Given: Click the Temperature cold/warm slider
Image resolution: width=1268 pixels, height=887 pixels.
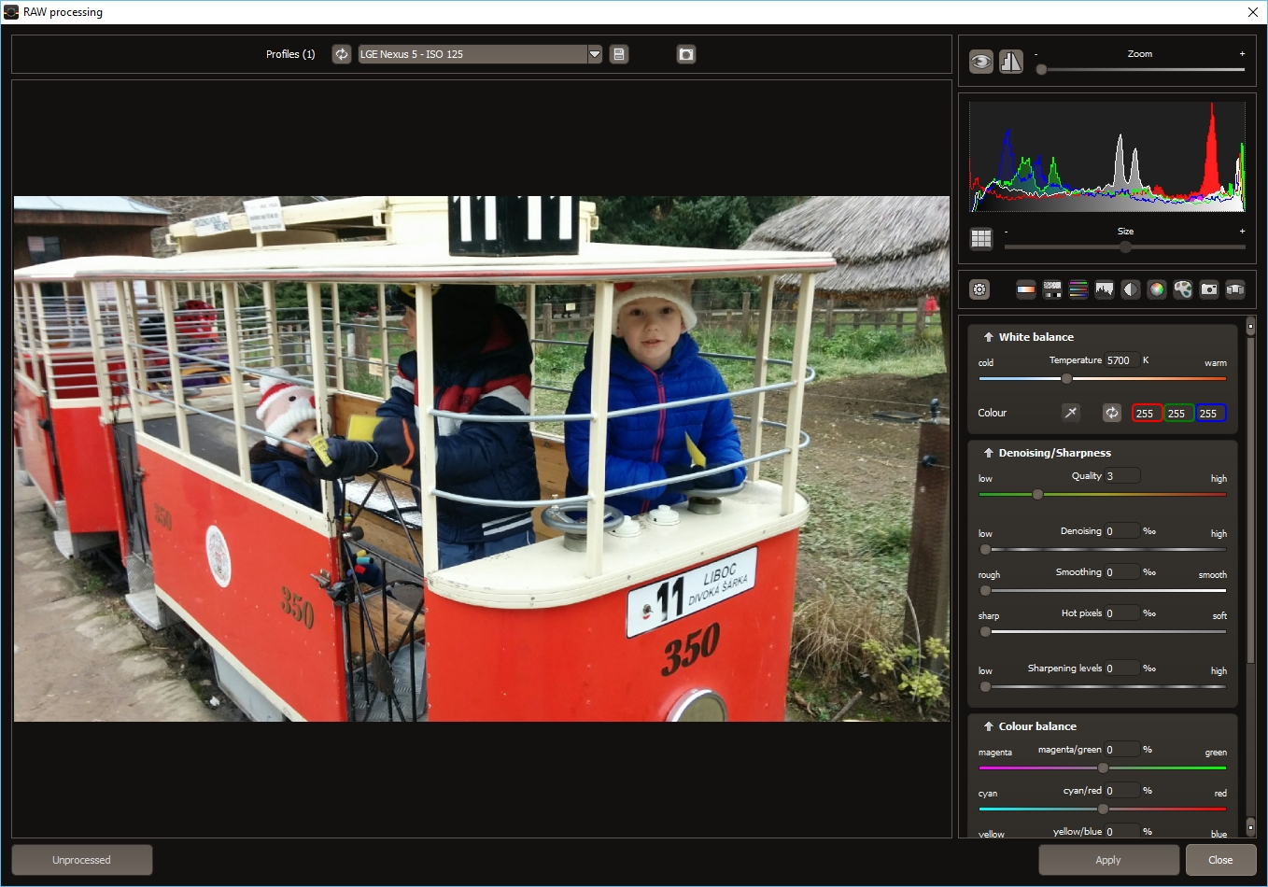Looking at the screenshot, I should pos(1103,379).
